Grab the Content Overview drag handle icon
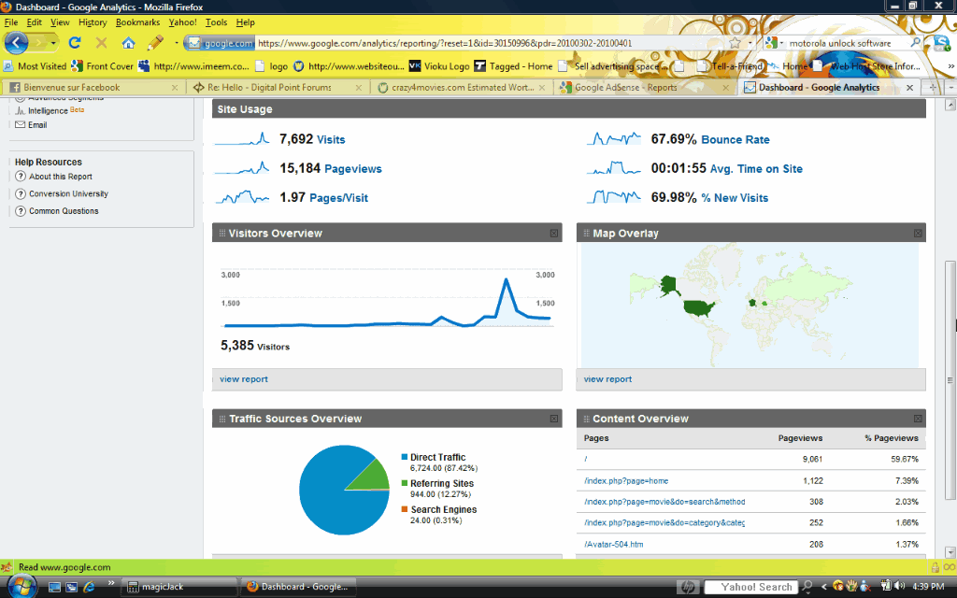This screenshot has width=957, height=598. (587, 419)
